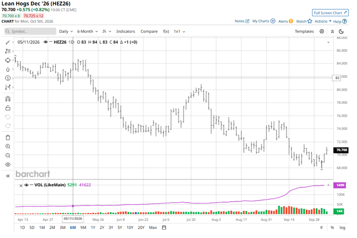357x238 pixels.
Task: Remove the VOL indicator pane
Action: click(x=21, y=185)
